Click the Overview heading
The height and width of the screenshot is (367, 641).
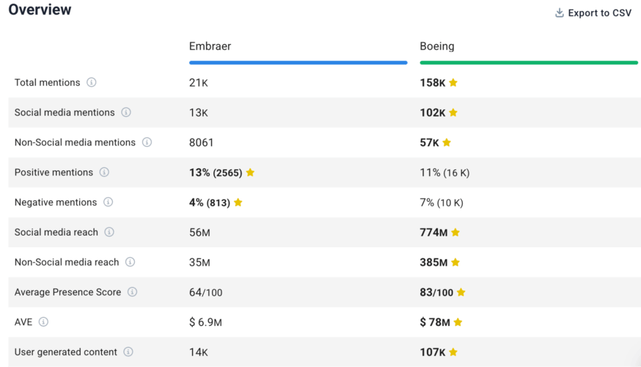[x=40, y=10]
